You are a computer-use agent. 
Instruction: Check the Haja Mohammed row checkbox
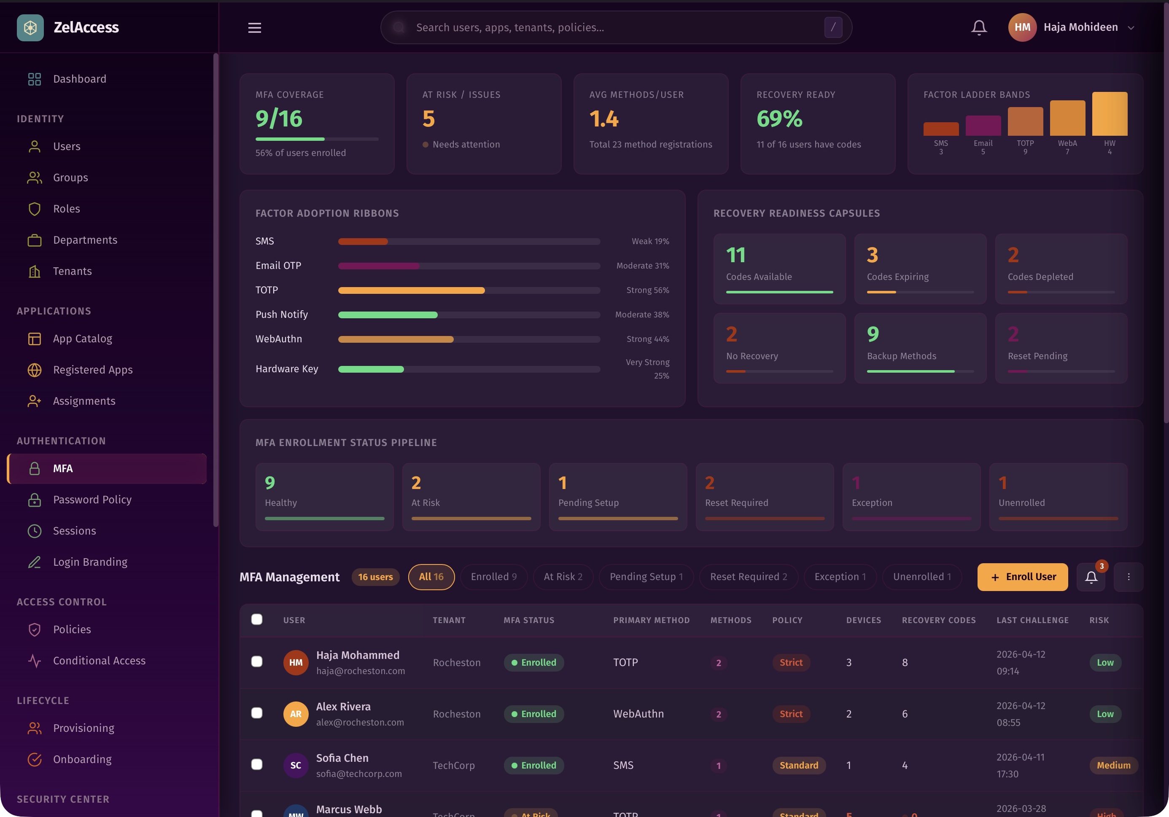coord(256,662)
